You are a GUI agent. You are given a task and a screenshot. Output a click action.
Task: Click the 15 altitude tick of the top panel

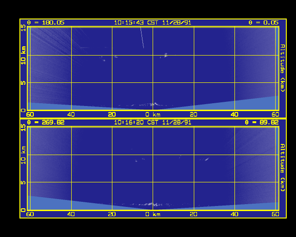(23, 28)
